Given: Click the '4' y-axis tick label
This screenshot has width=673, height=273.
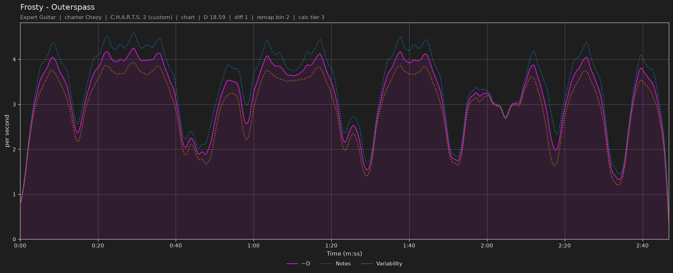Looking at the screenshot, I should click(14, 60).
